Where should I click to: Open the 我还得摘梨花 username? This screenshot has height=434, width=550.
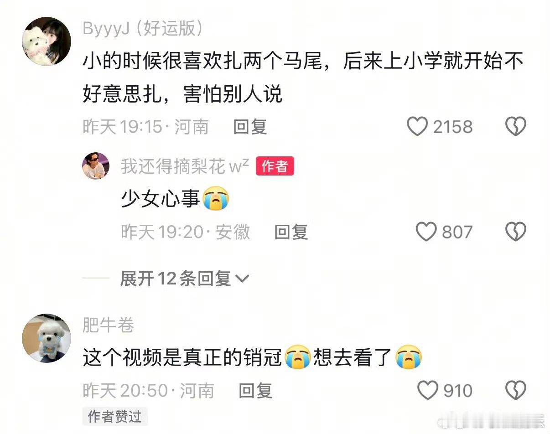tap(185, 166)
